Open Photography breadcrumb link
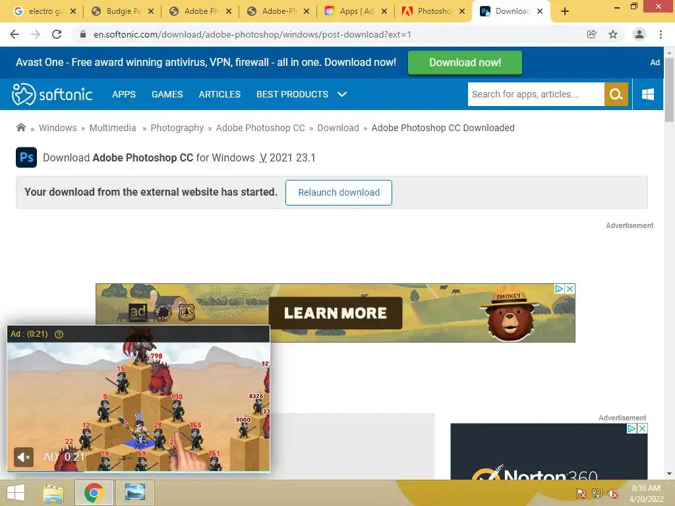This screenshot has height=506, width=675. [x=177, y=128]
